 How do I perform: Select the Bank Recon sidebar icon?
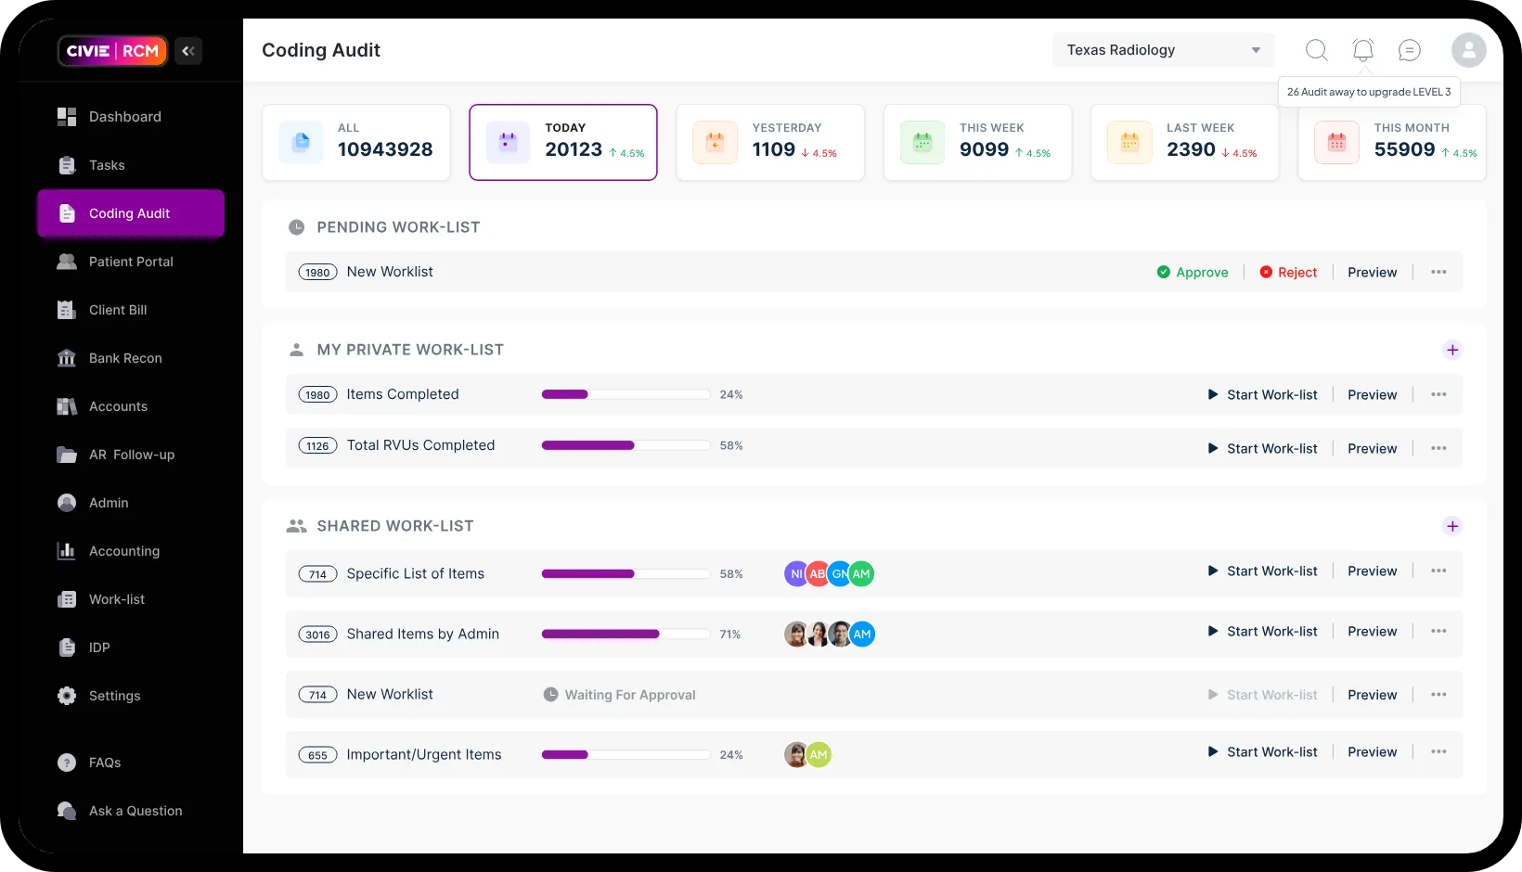coord(66,358)
